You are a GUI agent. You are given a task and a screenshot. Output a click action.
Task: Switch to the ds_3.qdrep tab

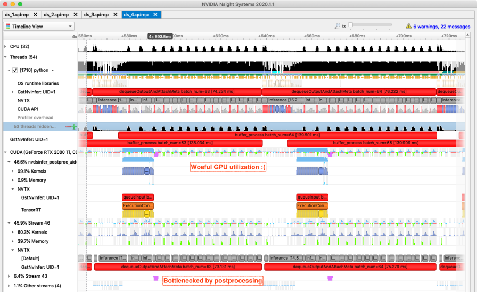tap(96, 14)
